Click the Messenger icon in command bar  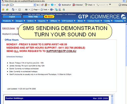56,10
